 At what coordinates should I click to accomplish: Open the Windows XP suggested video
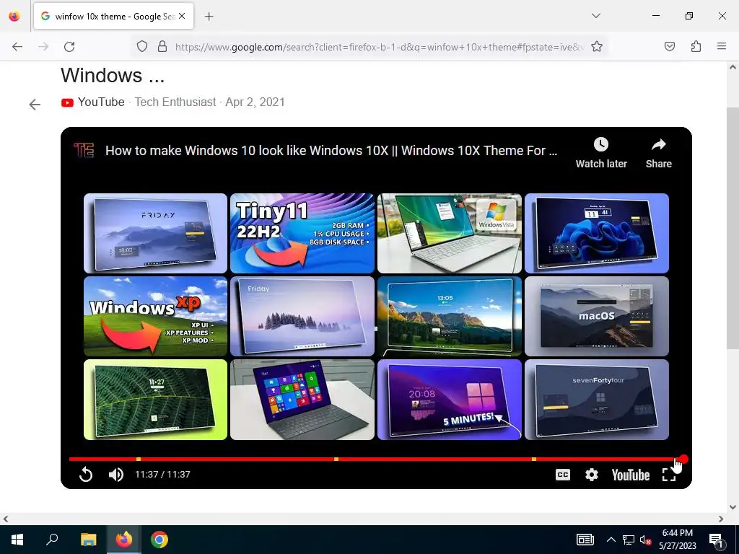click(156, 316)
